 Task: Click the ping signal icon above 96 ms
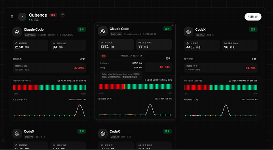click(x=226, y=43)
